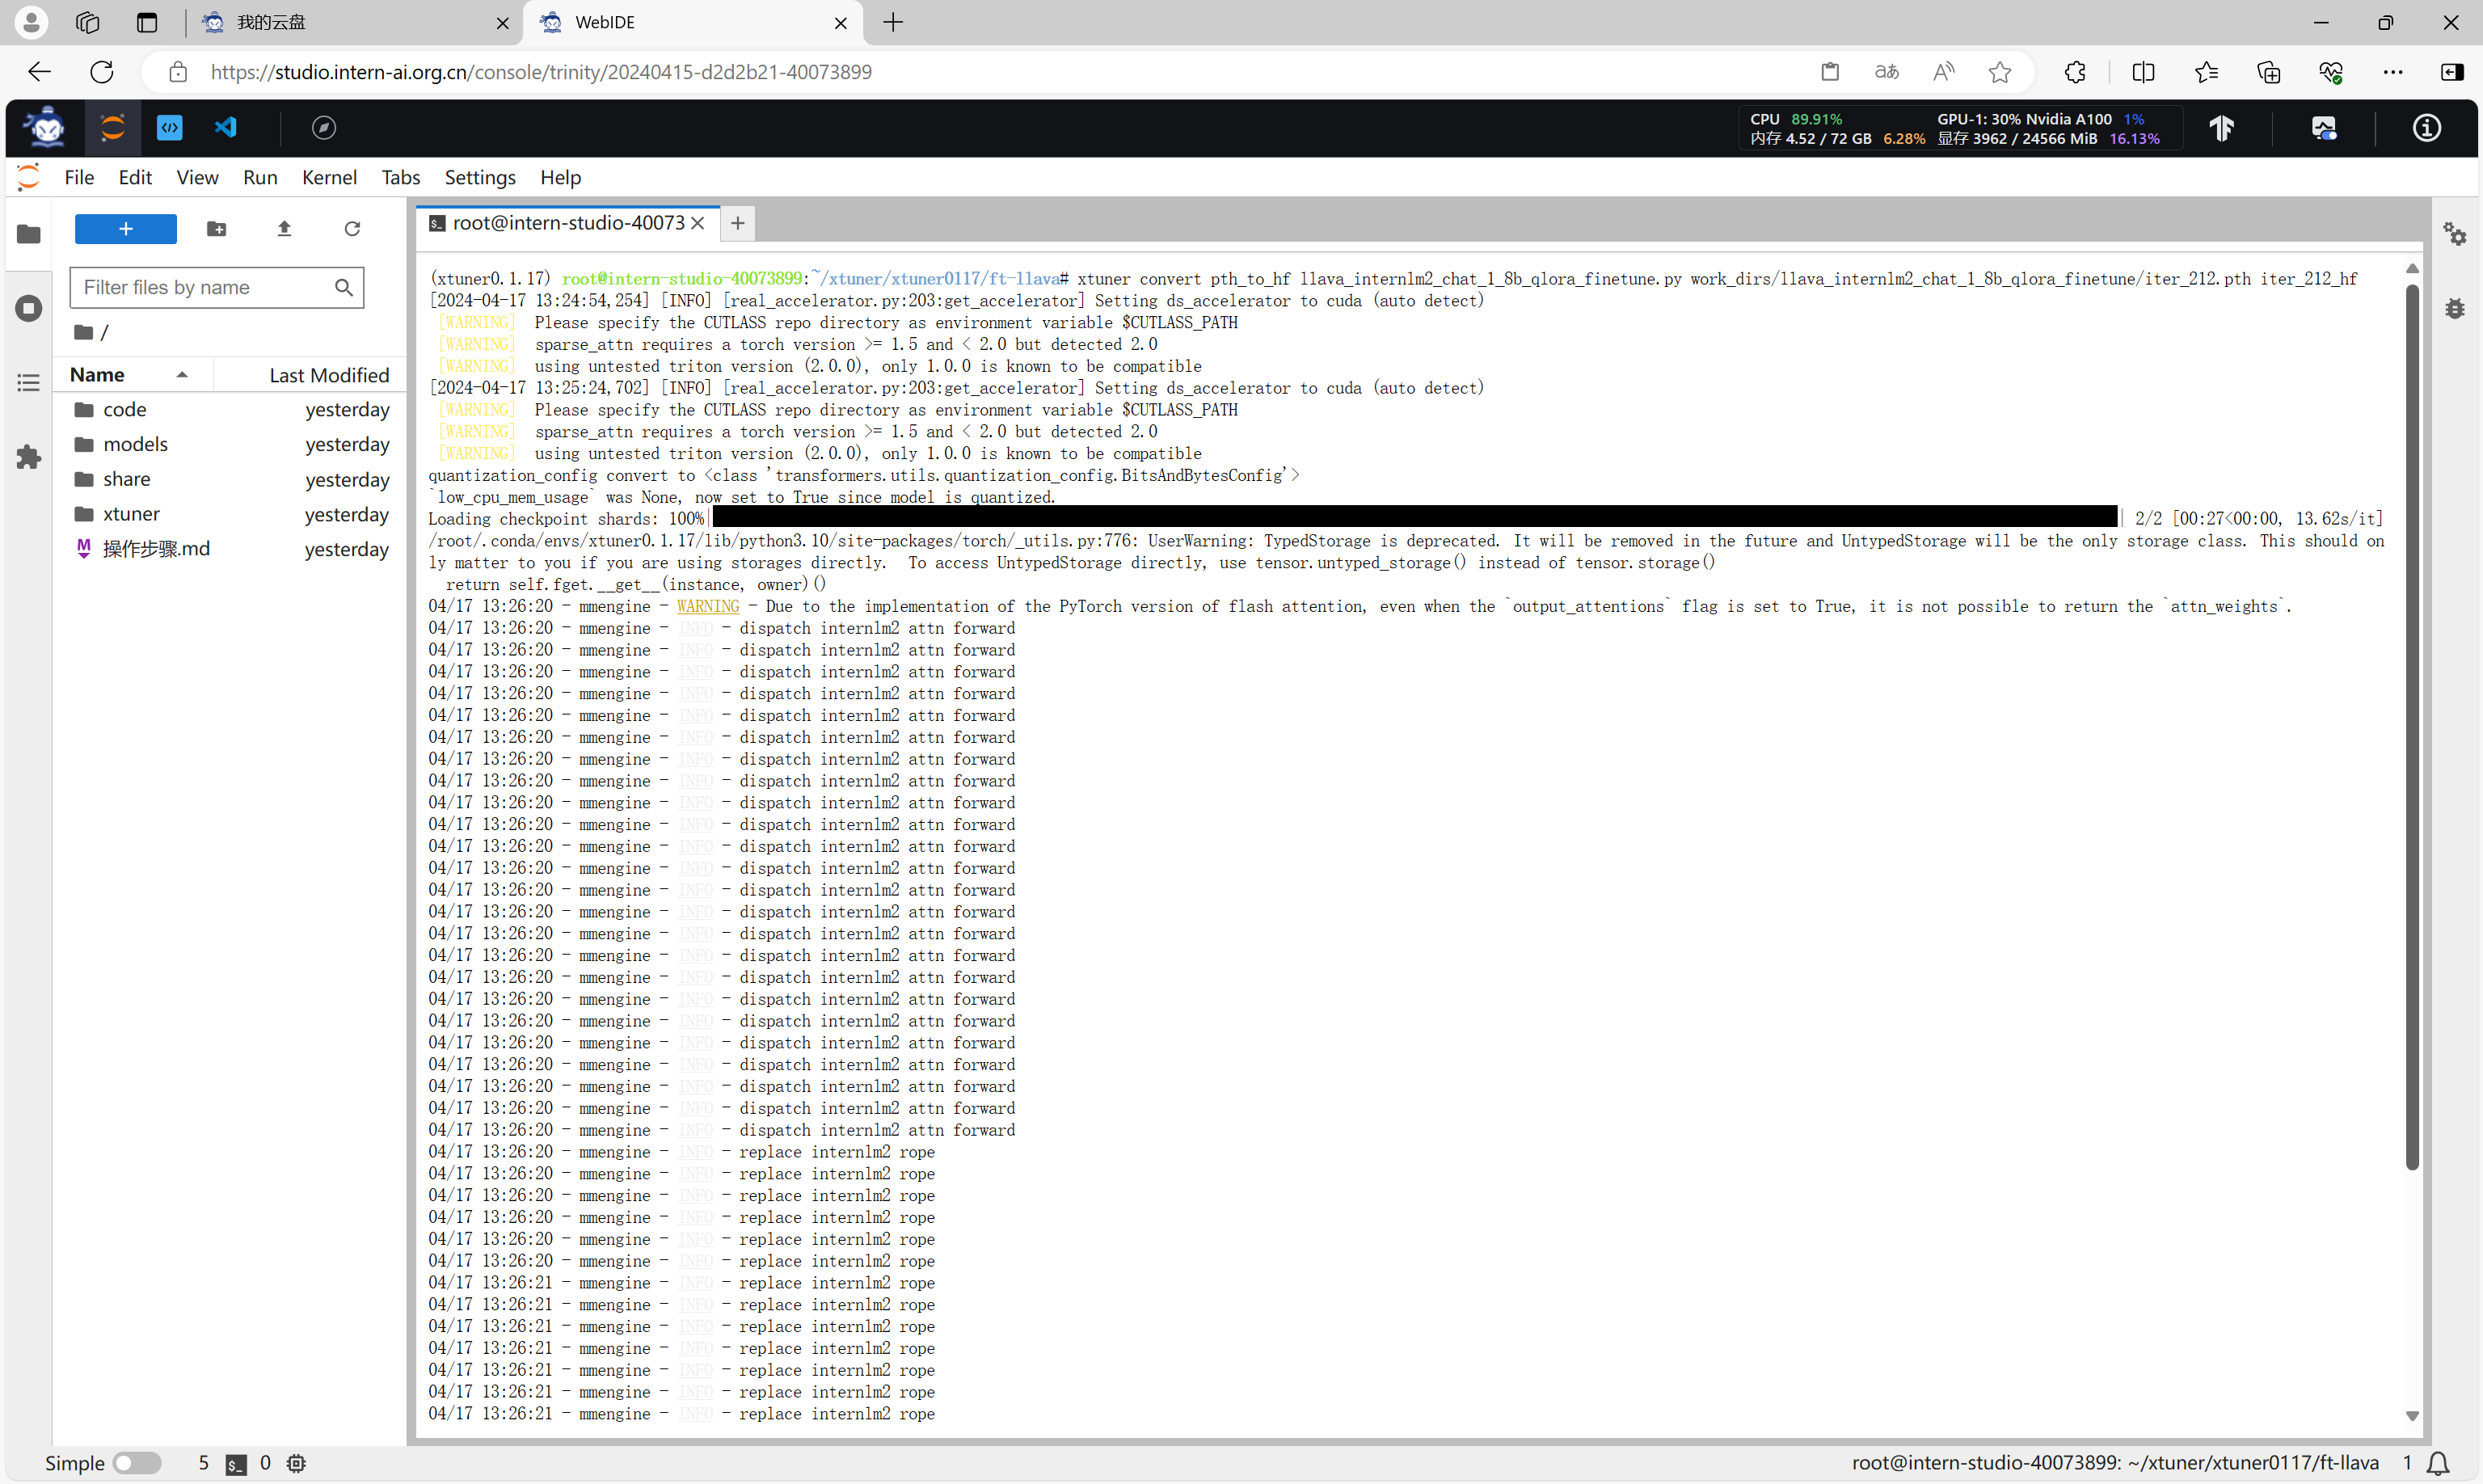
Task: Click the browser Split screen icon
Action: click(x=2143, y=72)
